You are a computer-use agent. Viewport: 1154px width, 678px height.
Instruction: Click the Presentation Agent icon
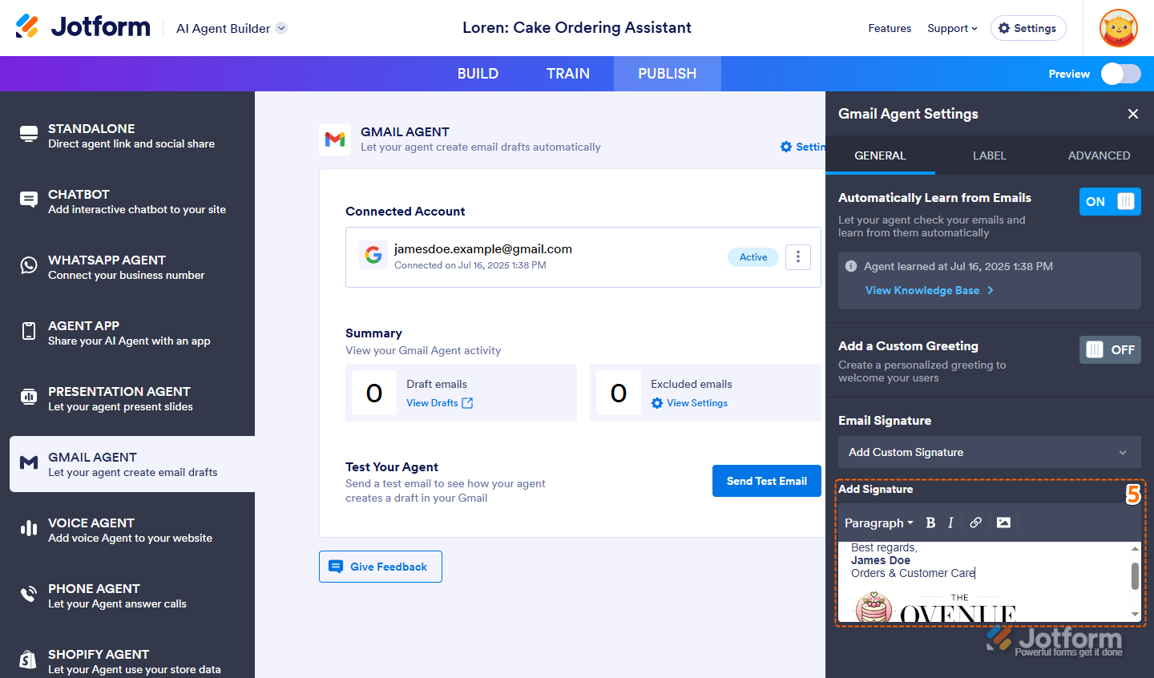29,398
